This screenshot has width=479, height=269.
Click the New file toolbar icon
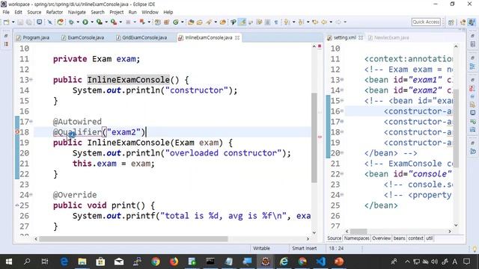[7, 22]
